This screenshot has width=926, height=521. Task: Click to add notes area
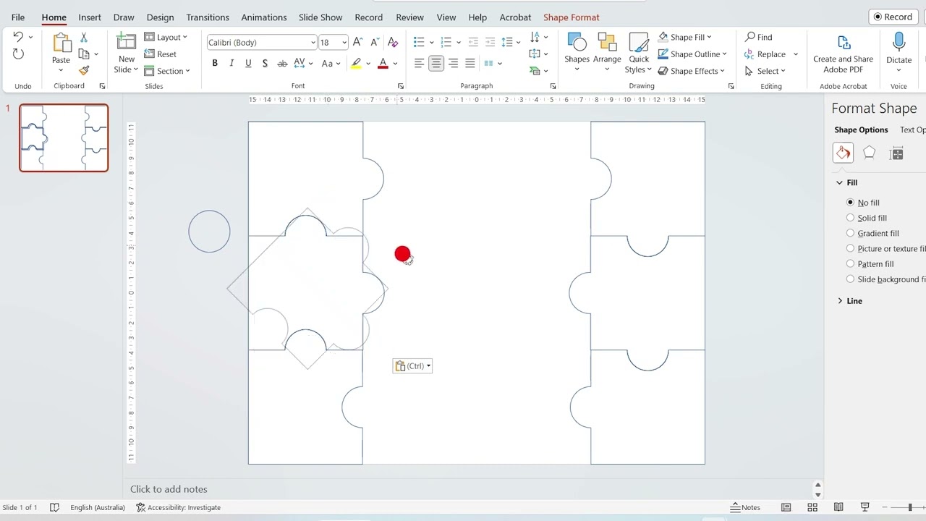169,489
